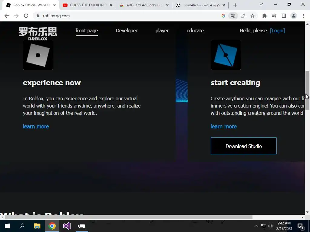Close the GUESS THE EMOJI tab

click(111, 5)
